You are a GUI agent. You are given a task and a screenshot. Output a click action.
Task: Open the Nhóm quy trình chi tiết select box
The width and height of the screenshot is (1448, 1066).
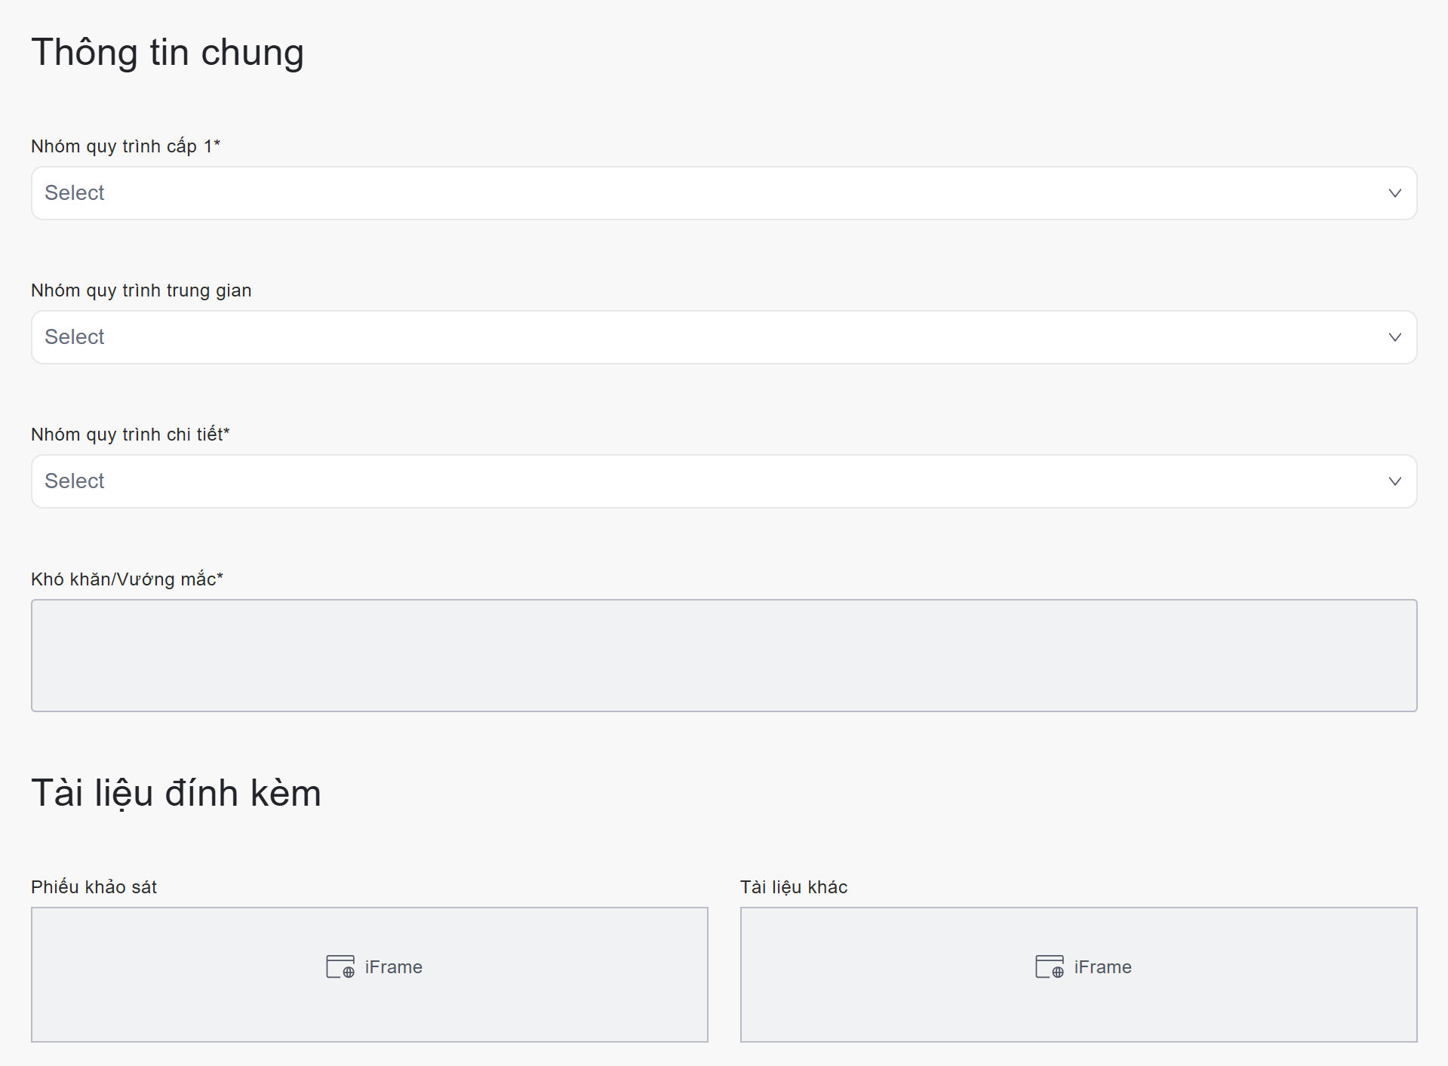pos(679,481)
